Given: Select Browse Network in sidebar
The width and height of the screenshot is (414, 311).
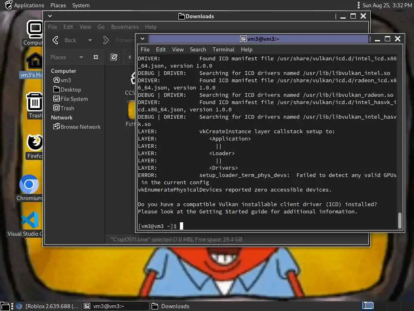Looking at the screenshot, I should point(77,127).
